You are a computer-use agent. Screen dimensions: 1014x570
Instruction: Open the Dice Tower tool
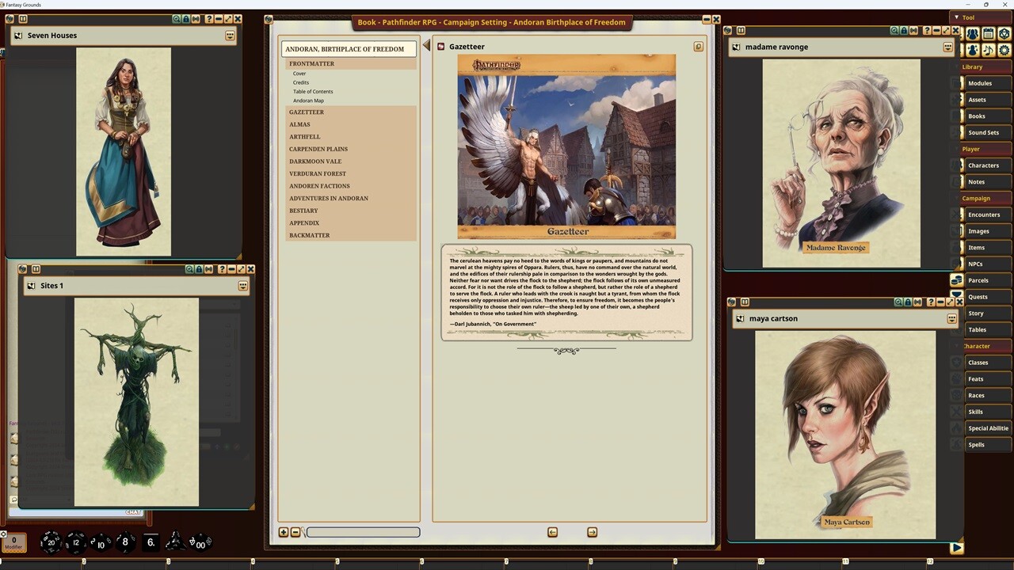coord(1004,34)
